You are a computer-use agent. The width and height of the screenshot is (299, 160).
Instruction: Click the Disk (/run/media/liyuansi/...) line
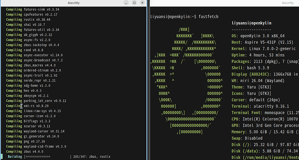[265, 157]
